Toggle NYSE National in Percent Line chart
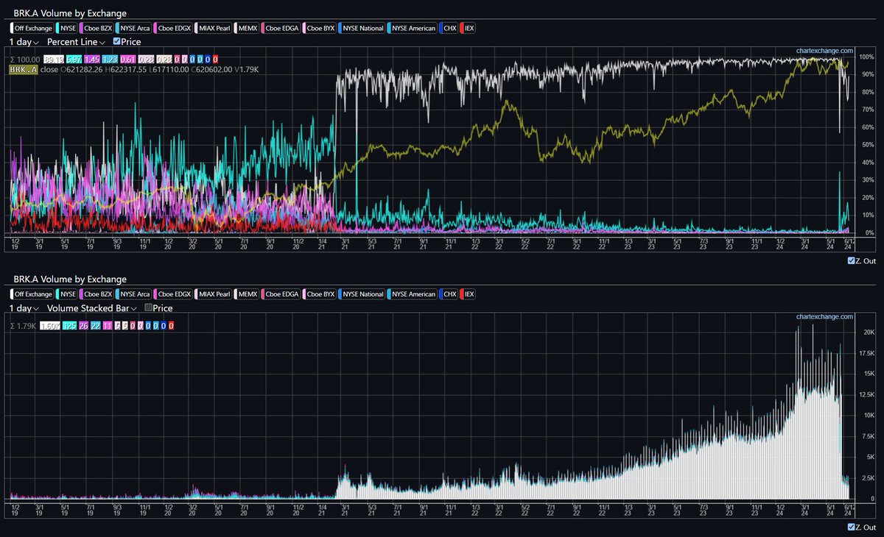The height and width of the screenshot is (537, 884). coord(362,28)
